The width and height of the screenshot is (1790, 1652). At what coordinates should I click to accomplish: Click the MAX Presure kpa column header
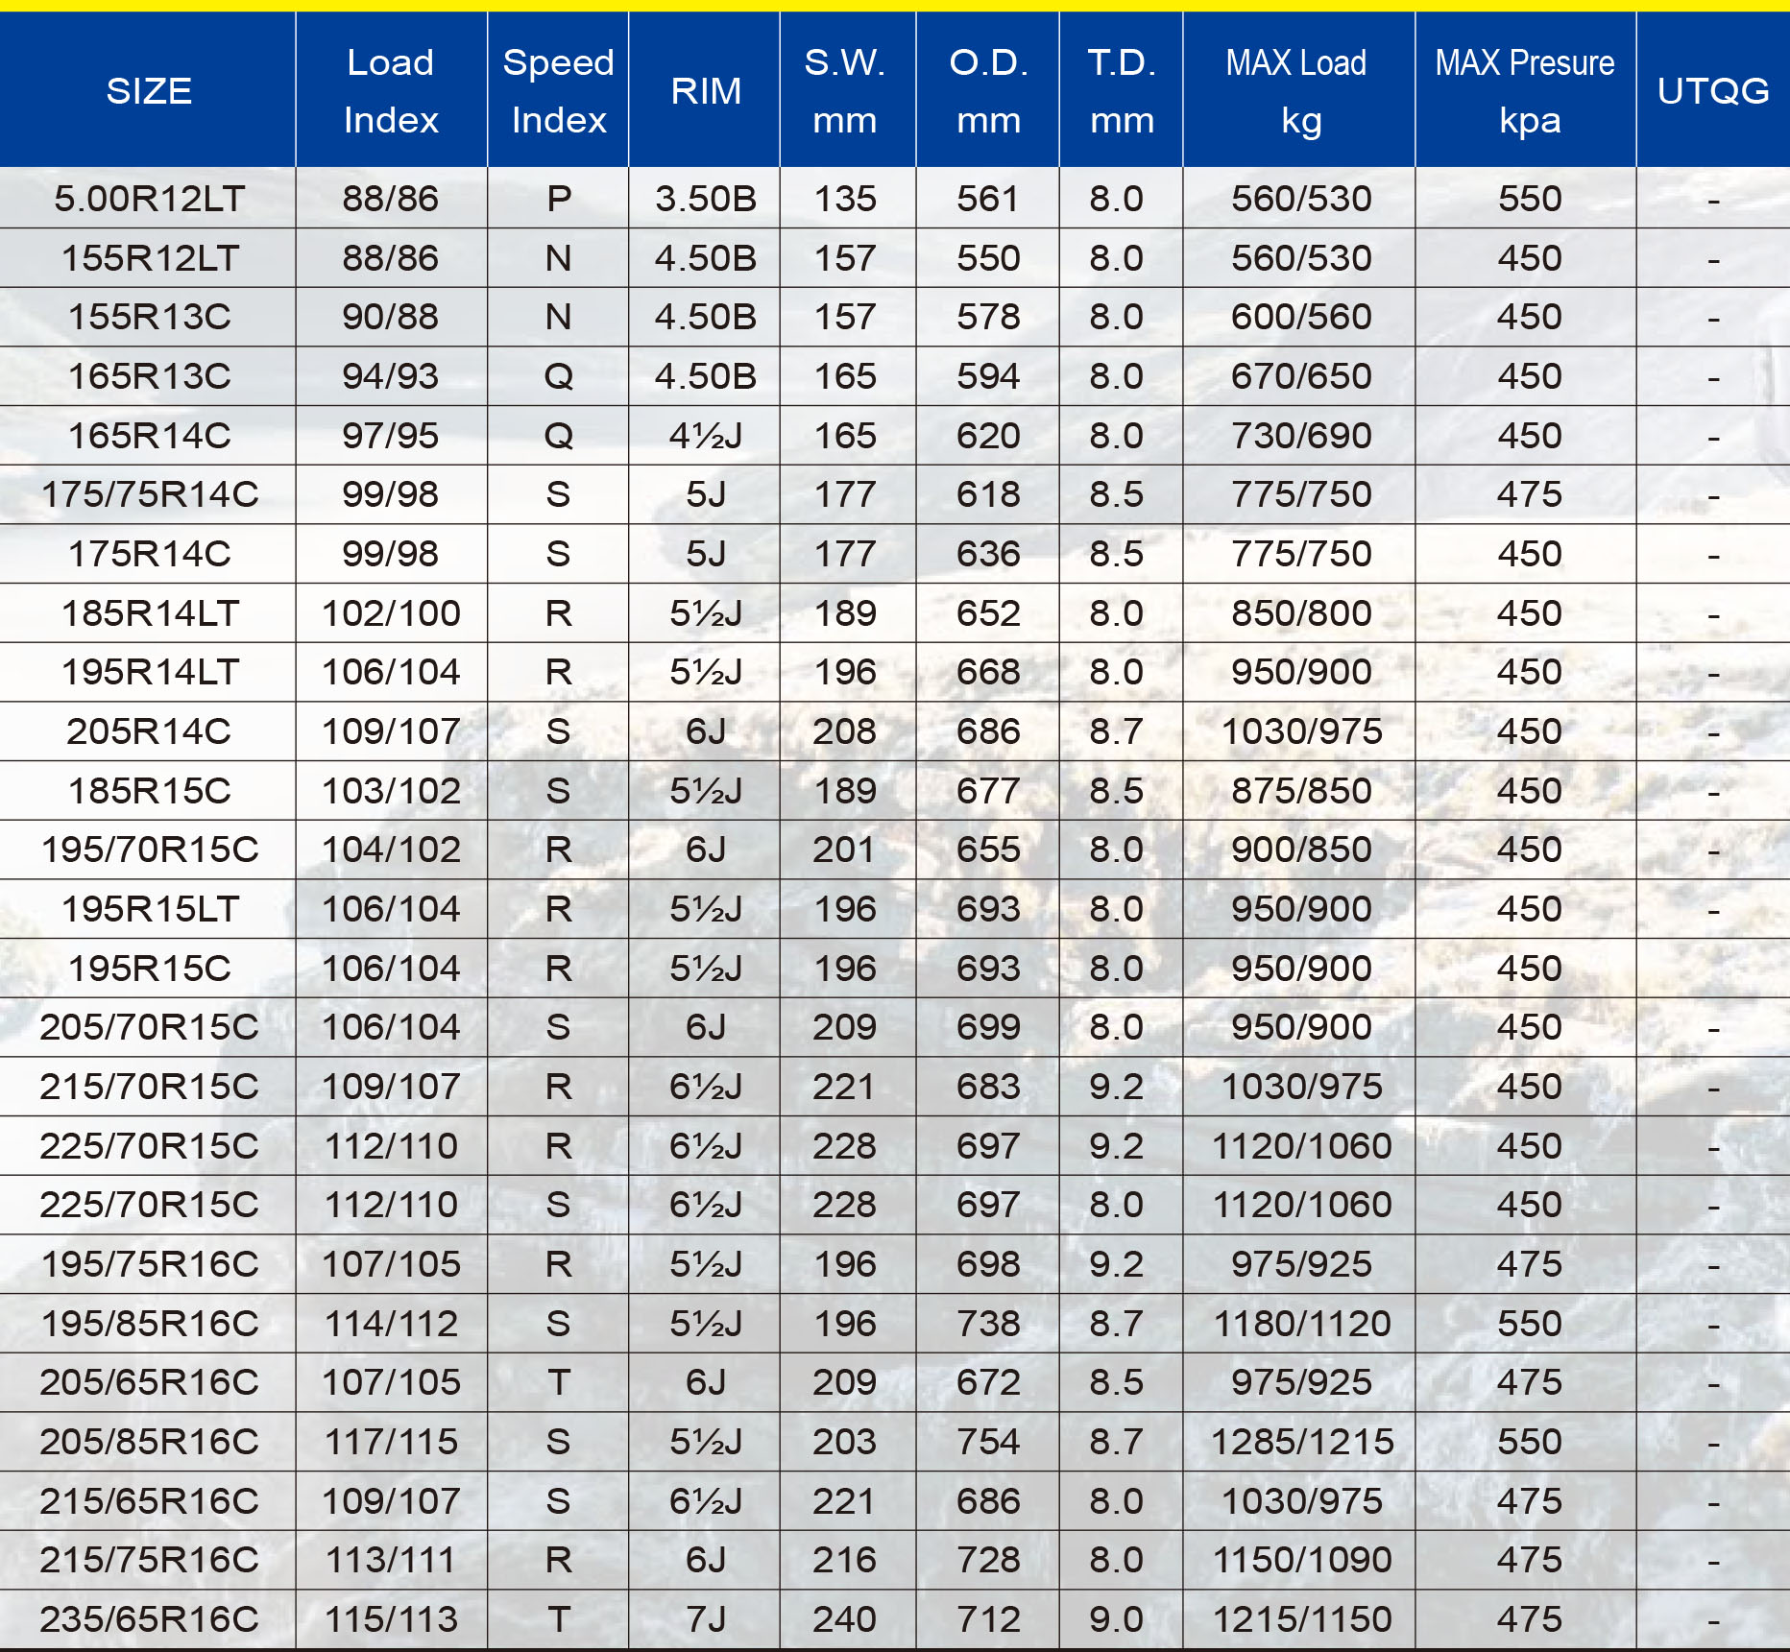click(1526, 91)
